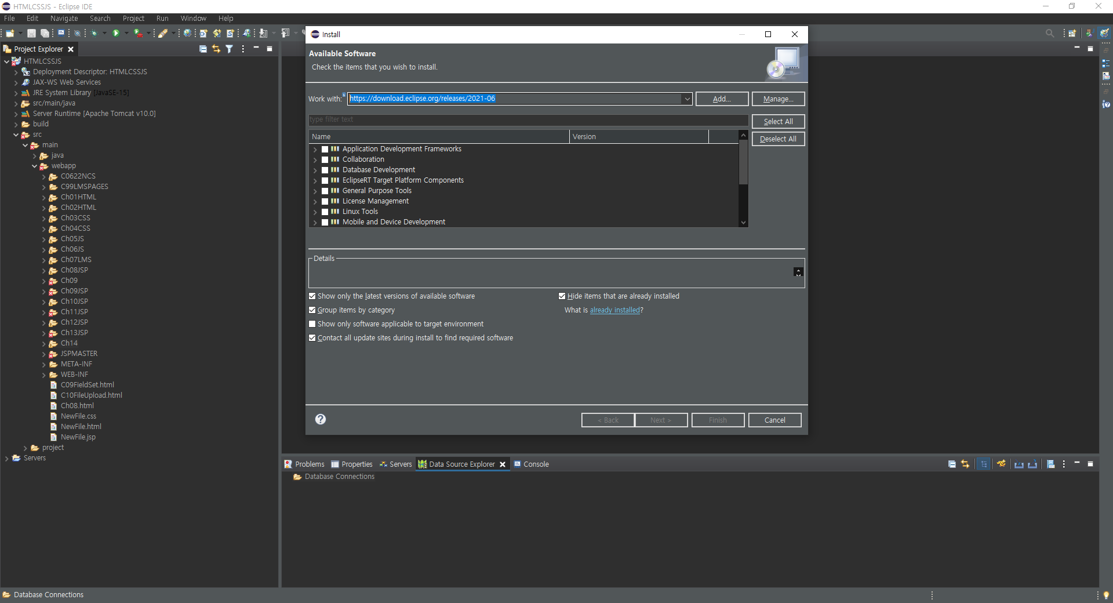Click the Save toolbar icon
The width and height of the screenshot is (1113, 603).
32,33
